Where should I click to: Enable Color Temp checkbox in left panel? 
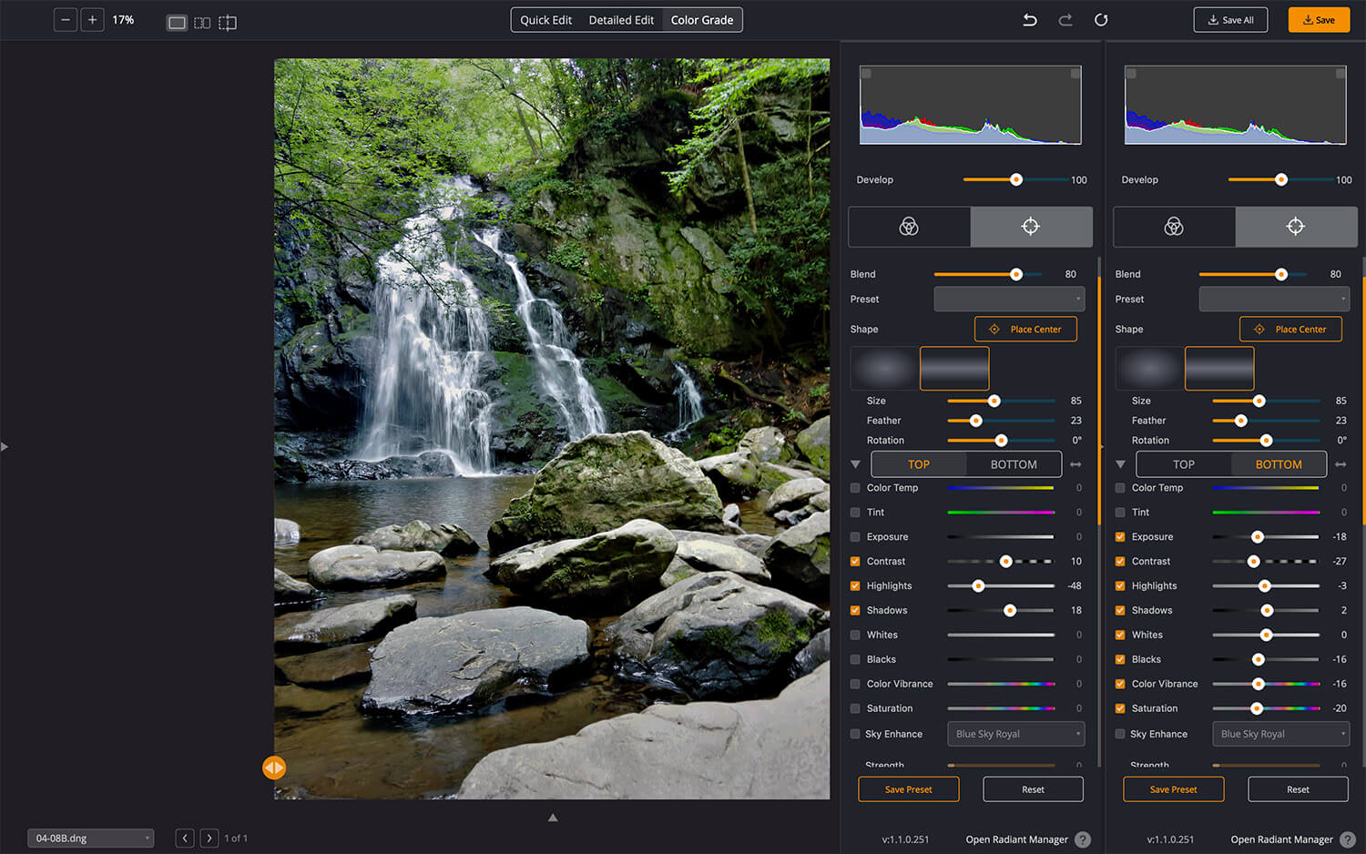click(x=855, y=488)
